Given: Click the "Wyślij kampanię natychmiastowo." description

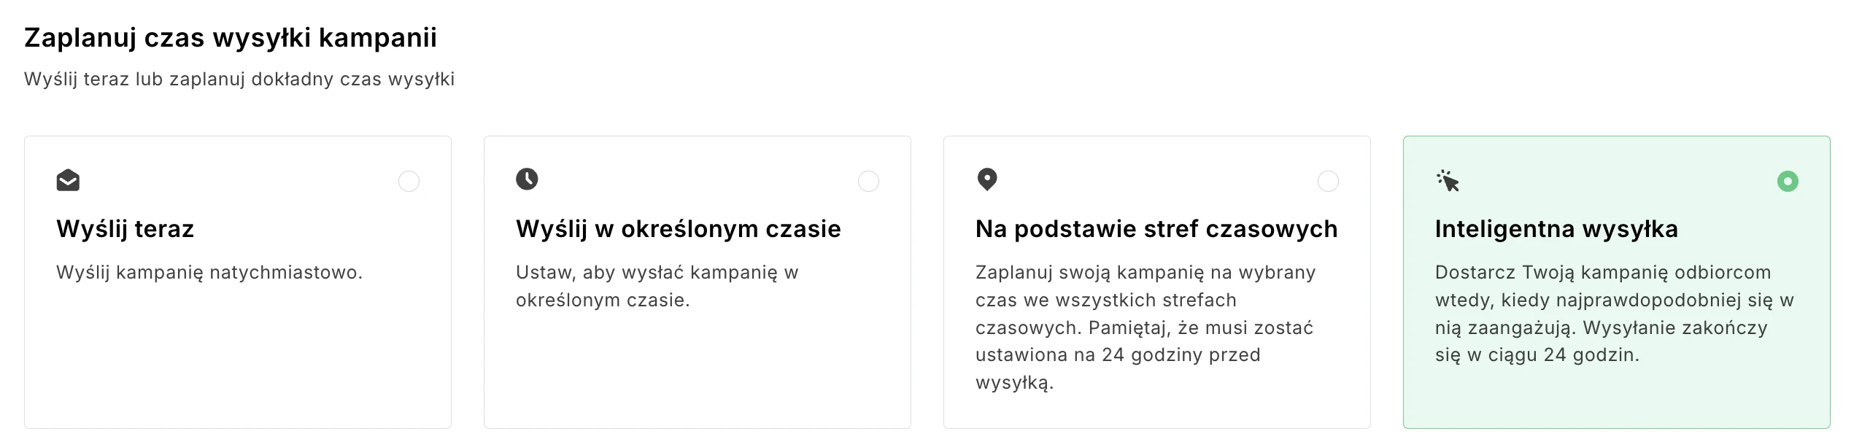Looking at the screenshot, I should [209, 273].
